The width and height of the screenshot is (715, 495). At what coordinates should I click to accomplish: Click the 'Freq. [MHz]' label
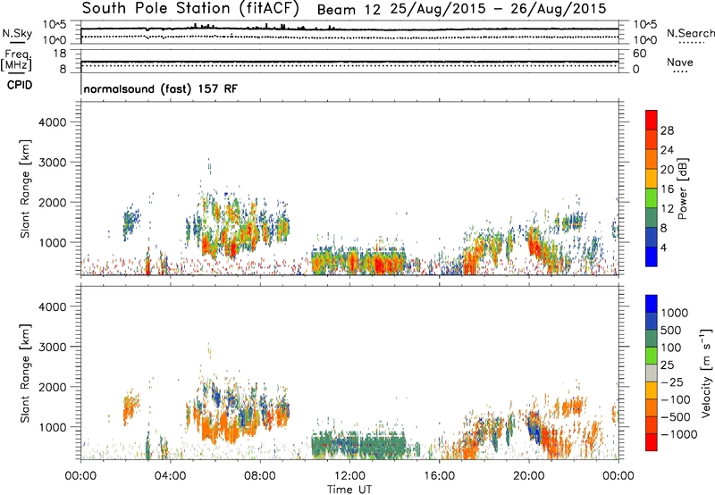click(16, 60)
